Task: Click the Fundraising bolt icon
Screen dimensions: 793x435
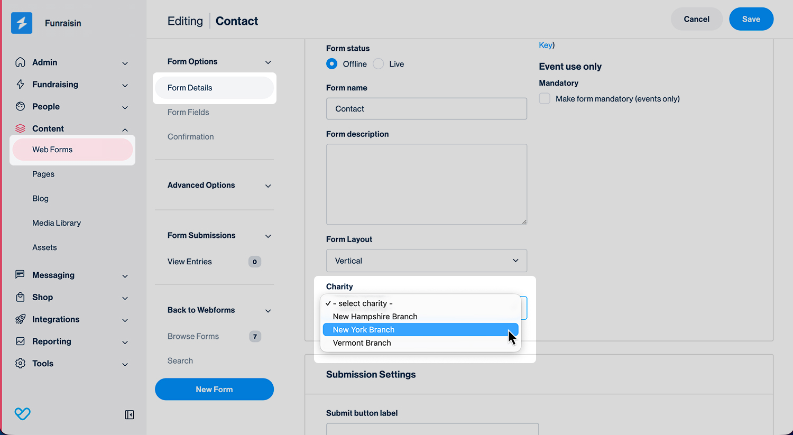Action: click(20, 85)
